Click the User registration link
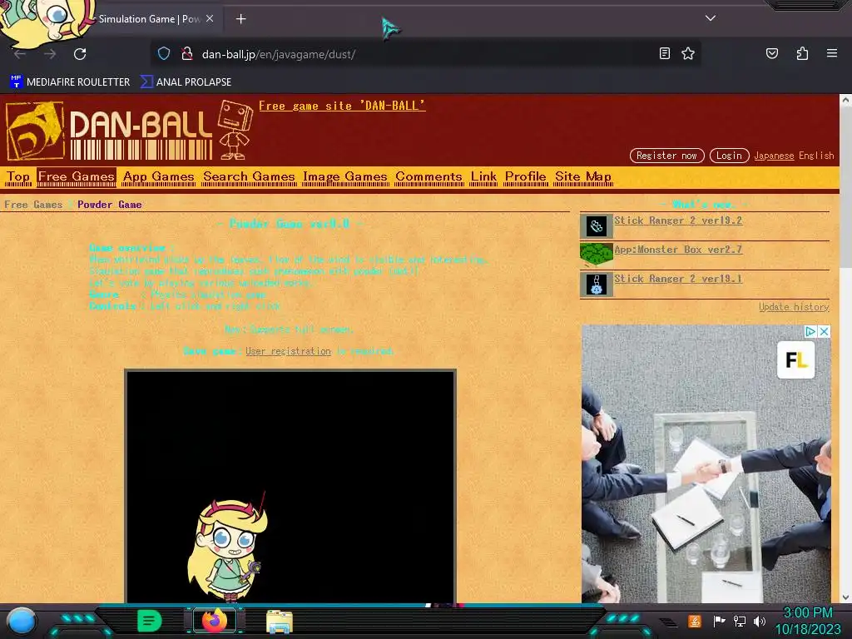The height and width of the screenshot is (639, 852). coord(288,352)
